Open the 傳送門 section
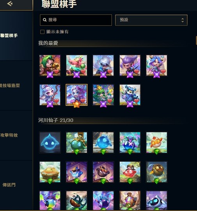The width and height of the screenshot is (197, 211). tap(9, 185)
